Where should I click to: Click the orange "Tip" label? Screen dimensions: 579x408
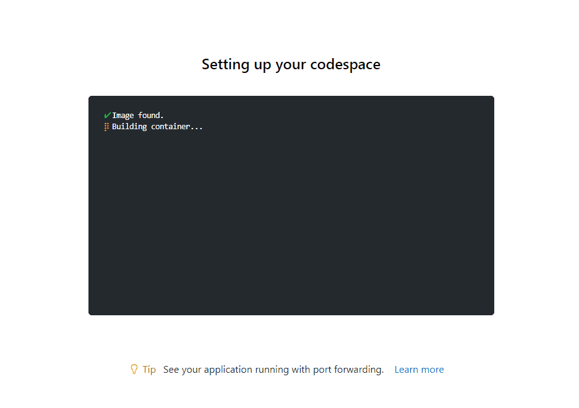[x=149, y=370]
